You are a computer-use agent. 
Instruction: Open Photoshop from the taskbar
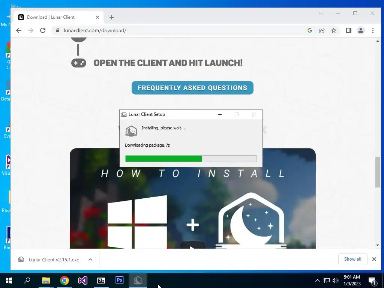[x=120, y=280]
